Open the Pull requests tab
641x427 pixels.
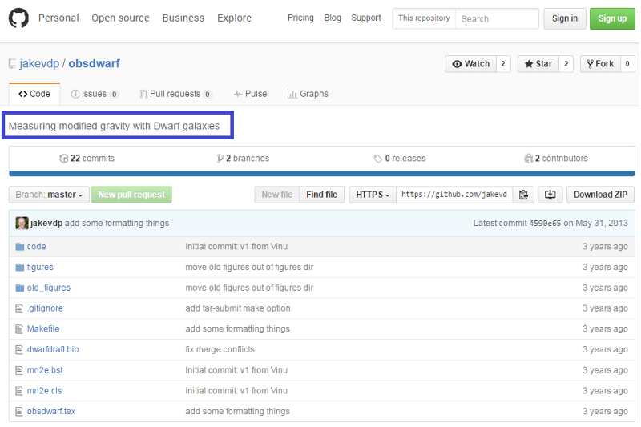[x=175, y=94]
